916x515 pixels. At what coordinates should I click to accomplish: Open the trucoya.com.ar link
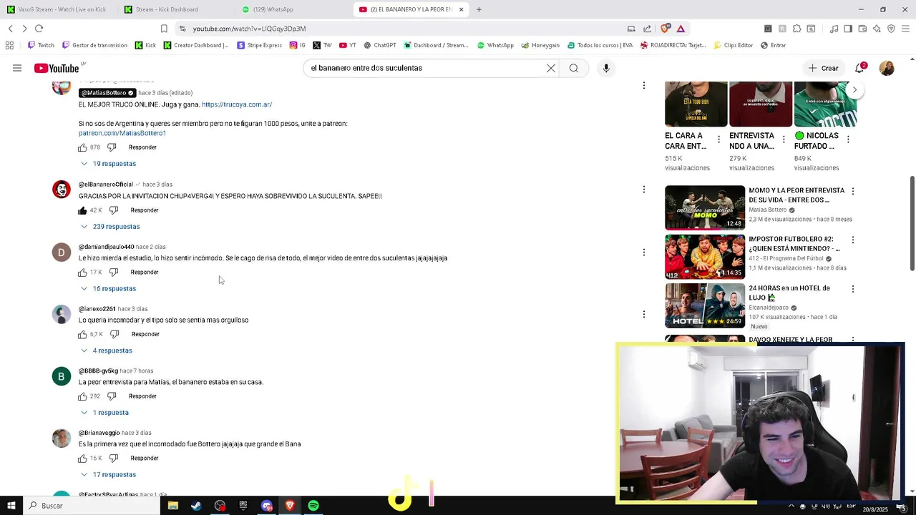(237, 104)
